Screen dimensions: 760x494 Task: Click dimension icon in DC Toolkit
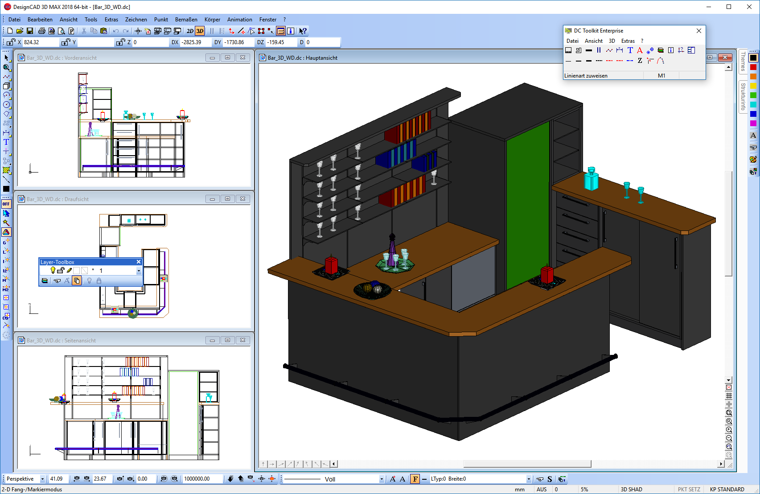[x=620, y=50]
